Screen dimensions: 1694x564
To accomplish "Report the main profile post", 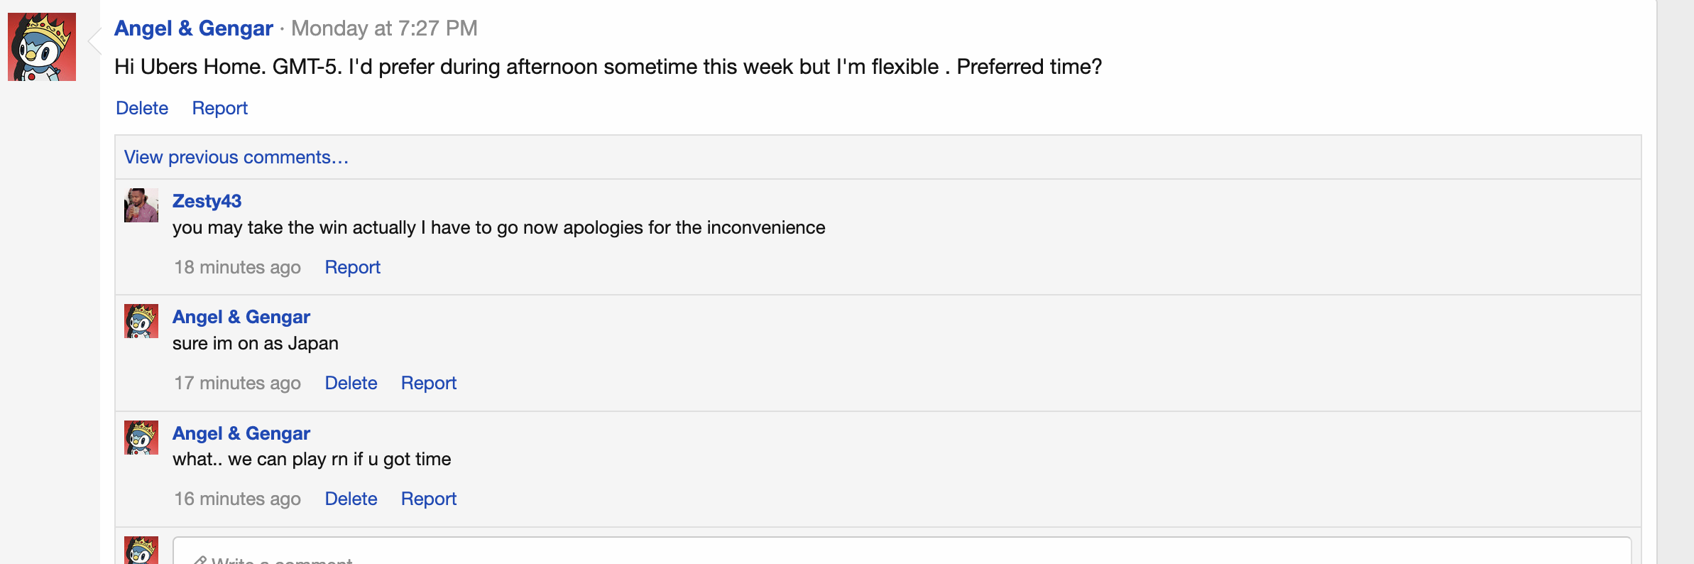I will click(x=219, y=108).
